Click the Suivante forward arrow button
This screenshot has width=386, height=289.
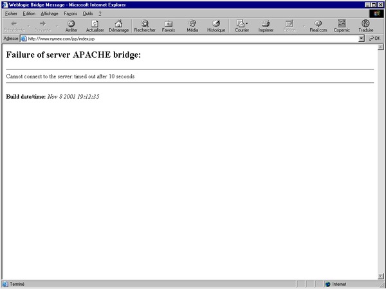tap(42, 26)
